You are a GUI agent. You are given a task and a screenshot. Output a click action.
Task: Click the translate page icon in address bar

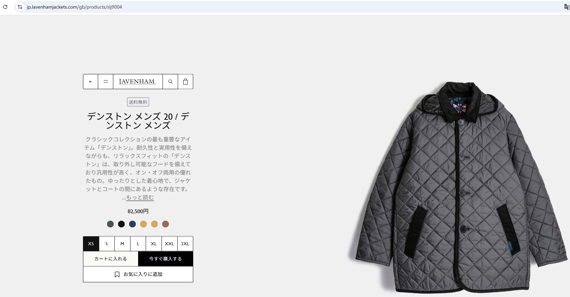(567, 7)
